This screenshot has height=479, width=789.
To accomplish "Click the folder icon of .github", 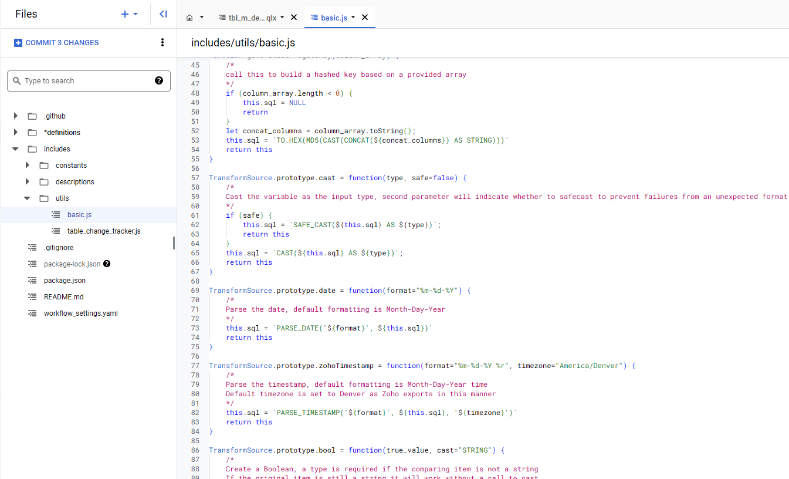I will [x=32, y=116].
